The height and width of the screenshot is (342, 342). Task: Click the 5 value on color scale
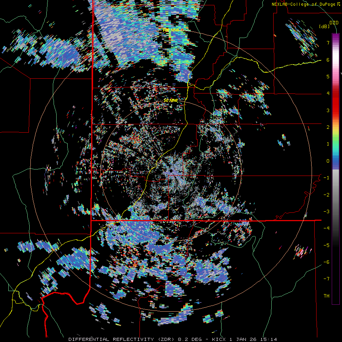328,76
